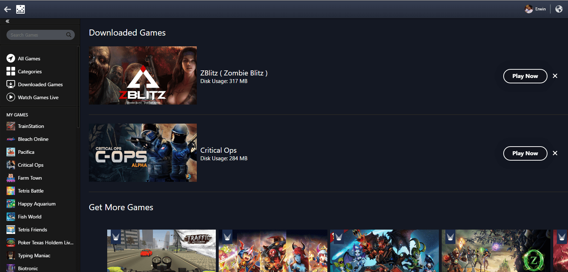The image size is (568, 272).
Task: Open Critical Ops from My Games list
Action: click(31, 165)
